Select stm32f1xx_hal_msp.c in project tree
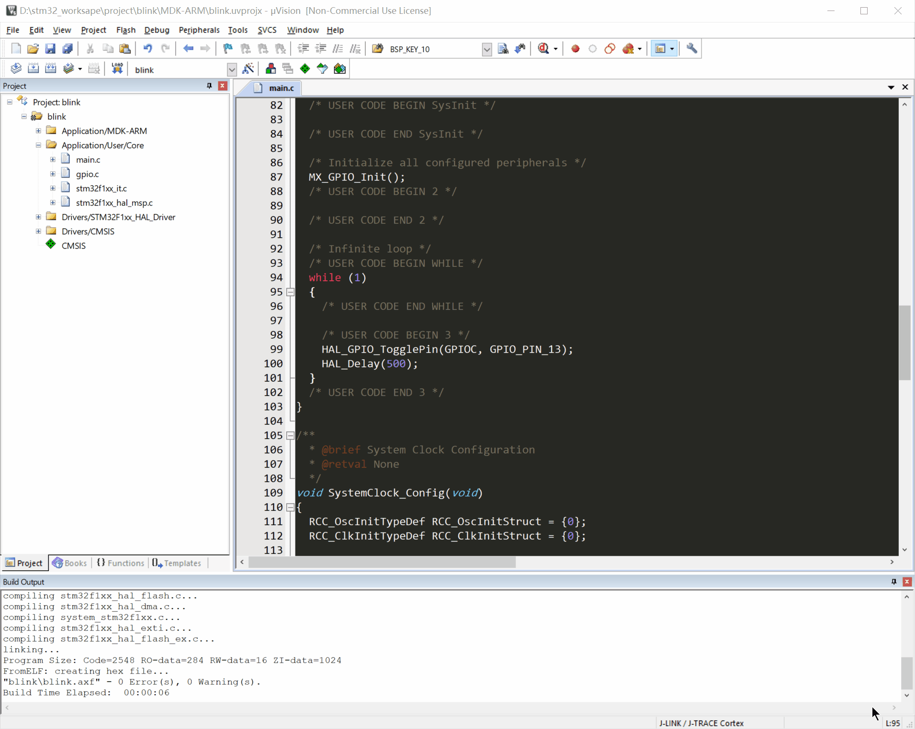The height and width of the screenshot is (729, 915). [x=114, y=202]
